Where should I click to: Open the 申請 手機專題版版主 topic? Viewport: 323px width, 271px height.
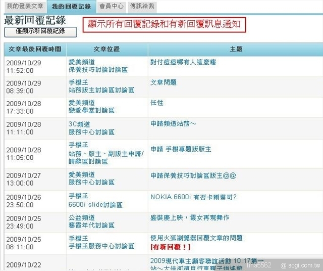pos(181,149)
